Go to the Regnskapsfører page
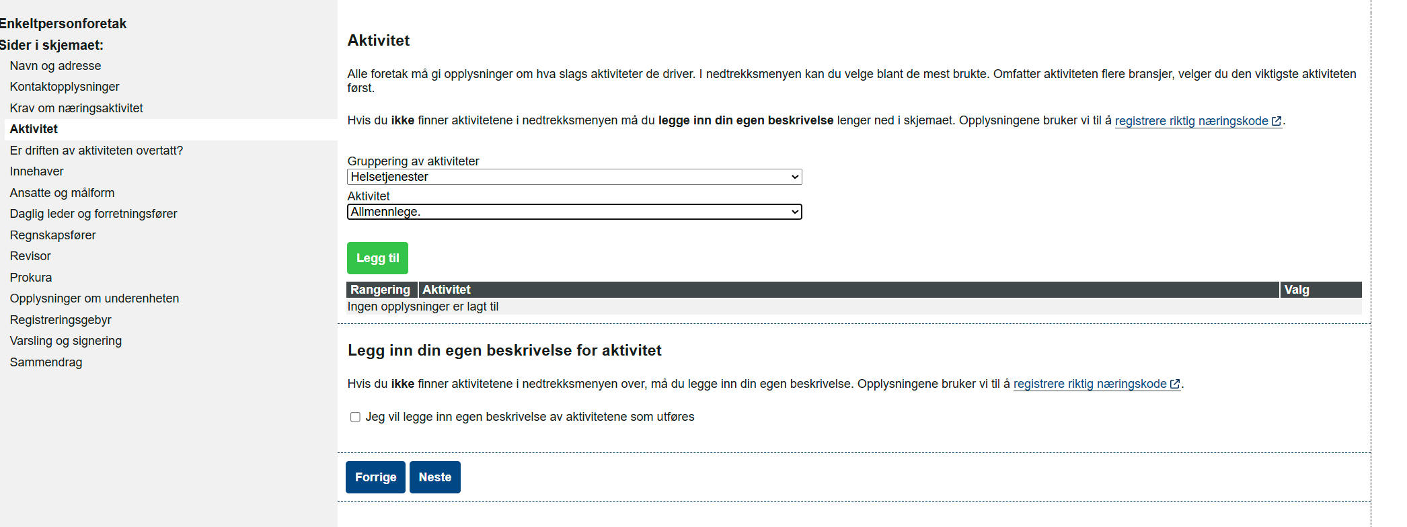The width and height of the screenshot is (1407, 527). point(52,235)
